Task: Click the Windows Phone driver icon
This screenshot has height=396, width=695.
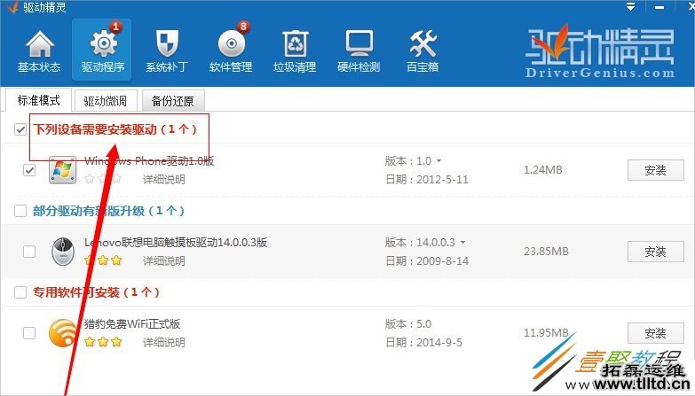Action: pos(62,170)
